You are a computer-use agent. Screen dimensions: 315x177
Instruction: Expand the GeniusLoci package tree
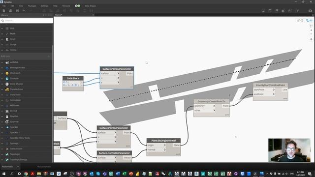click(2, 100)
